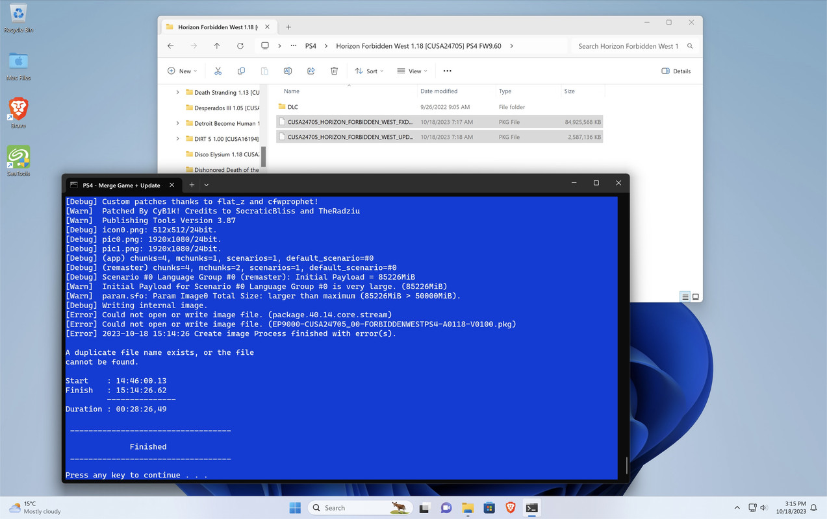Go back in File Explorer
This screenshot has height=519, width=827.
click(x=170, y=46)
